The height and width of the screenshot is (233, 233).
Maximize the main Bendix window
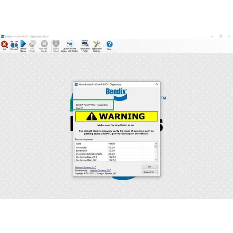coord(221,36)
